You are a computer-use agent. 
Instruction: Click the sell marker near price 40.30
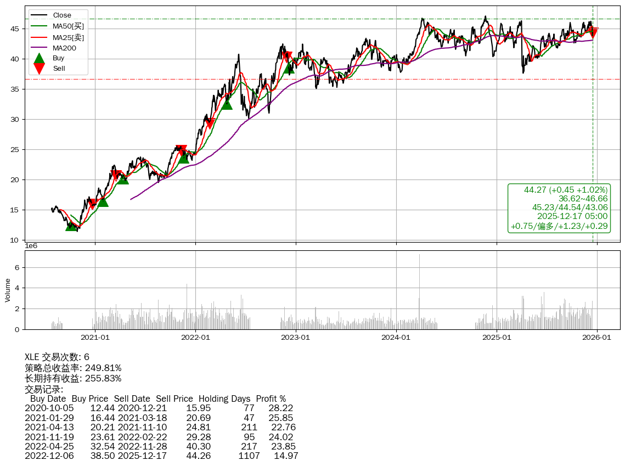click(286, 56)
